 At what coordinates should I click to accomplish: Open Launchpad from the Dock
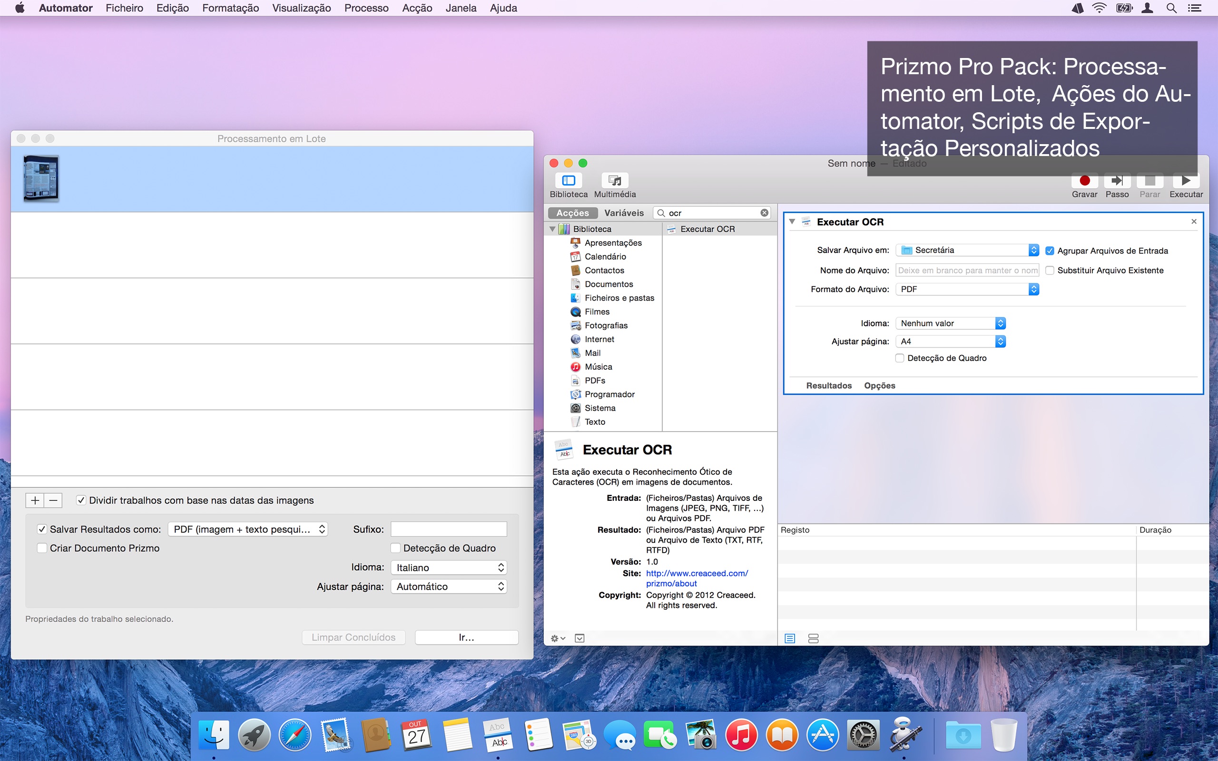point(254,735)
